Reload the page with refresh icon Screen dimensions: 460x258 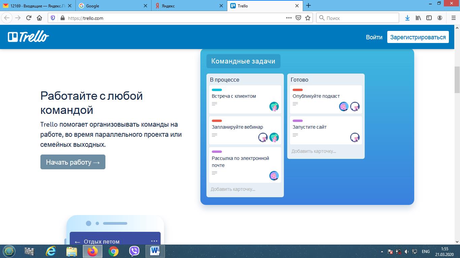coord(29,18)
